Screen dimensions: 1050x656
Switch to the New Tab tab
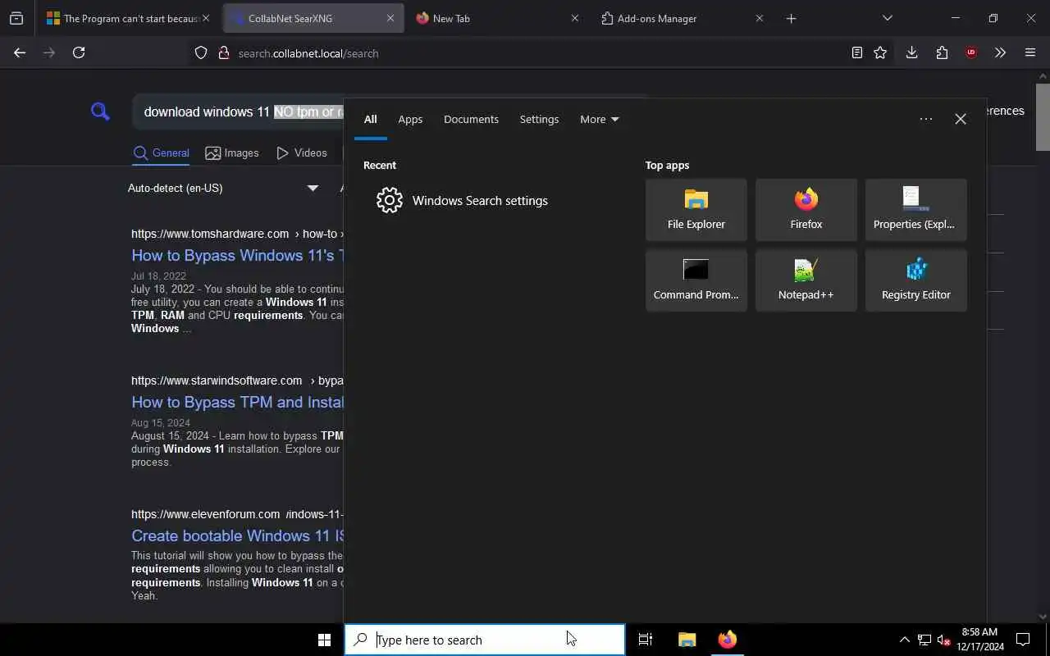pyautogui.click(x=496, y=18)
